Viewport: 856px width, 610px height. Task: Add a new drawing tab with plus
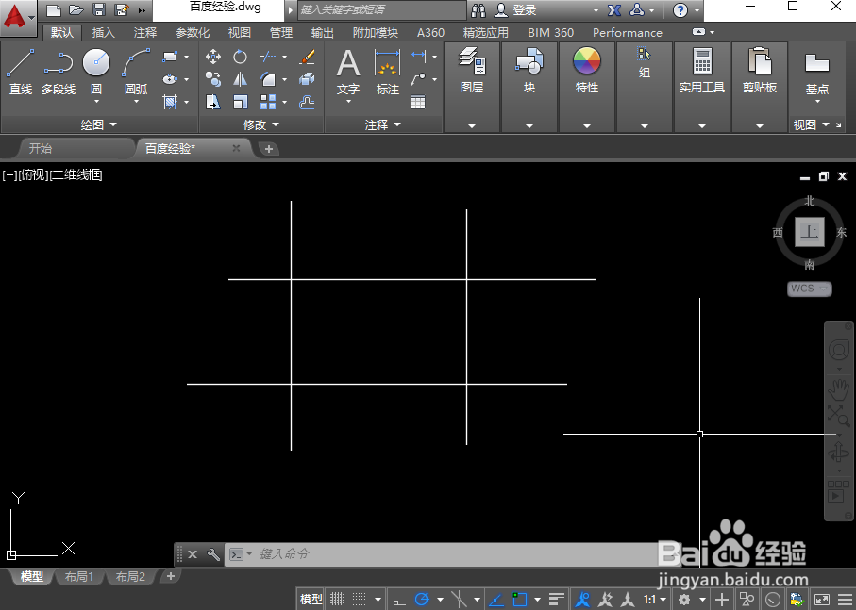coord(269,148)
